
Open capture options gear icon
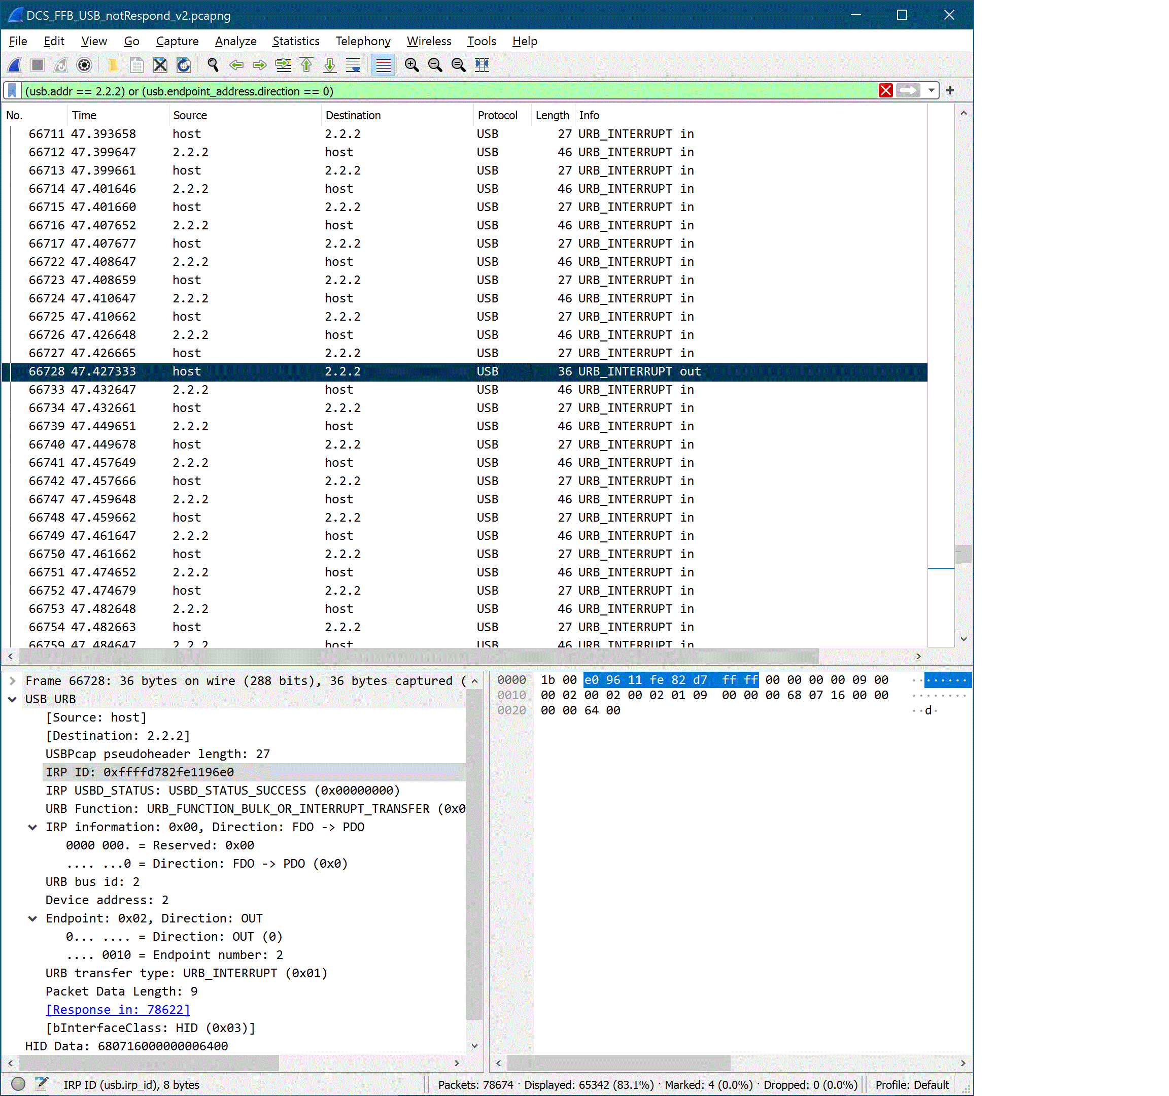[85, 64]
